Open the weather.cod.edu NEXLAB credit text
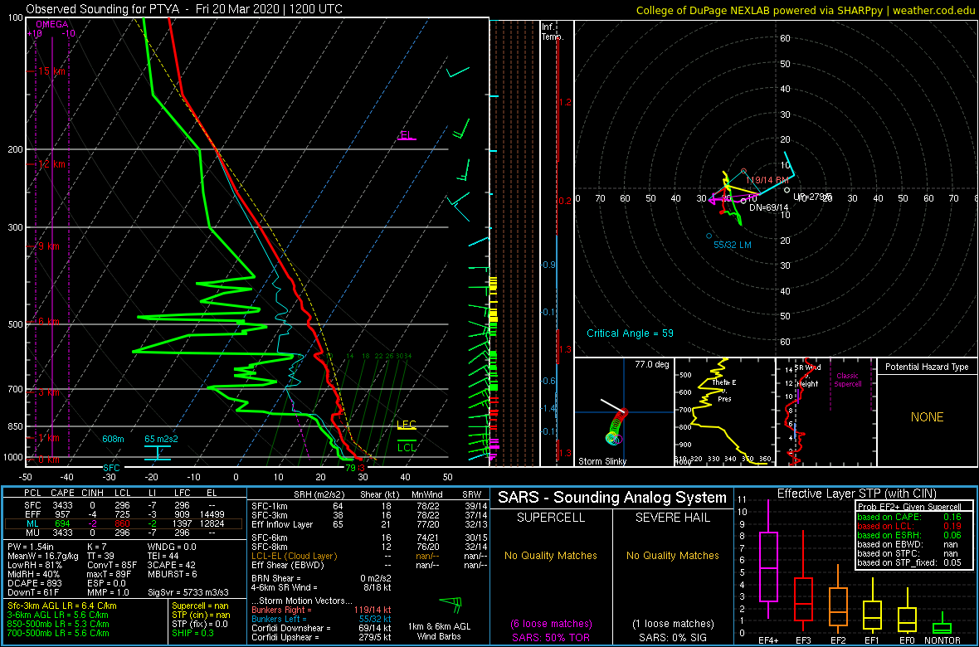Viewport: 979px width, 647px height. [x=805, y=10]
